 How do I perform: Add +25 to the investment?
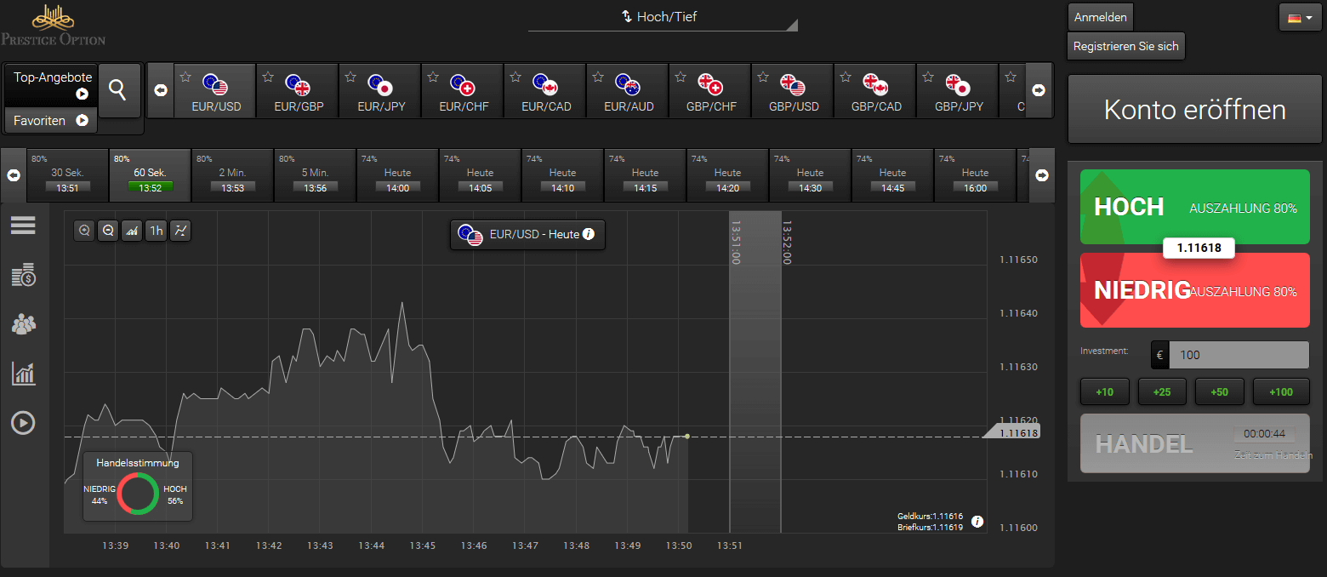[1162, 392]
